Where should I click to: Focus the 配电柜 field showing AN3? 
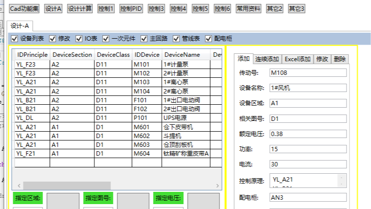308,197
